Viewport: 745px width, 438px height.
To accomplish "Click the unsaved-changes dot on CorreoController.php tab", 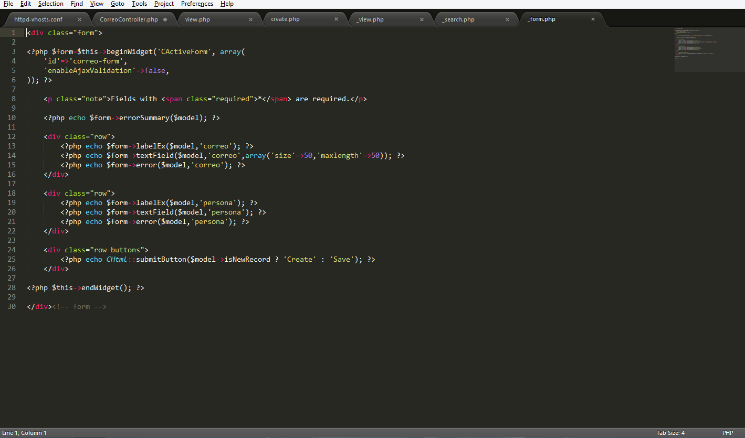I will pos(166,19).
